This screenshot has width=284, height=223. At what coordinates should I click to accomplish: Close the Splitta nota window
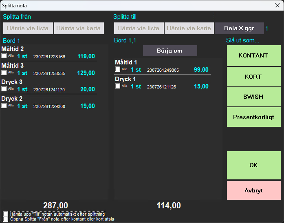pyautogui.click(x=277, y=5)
